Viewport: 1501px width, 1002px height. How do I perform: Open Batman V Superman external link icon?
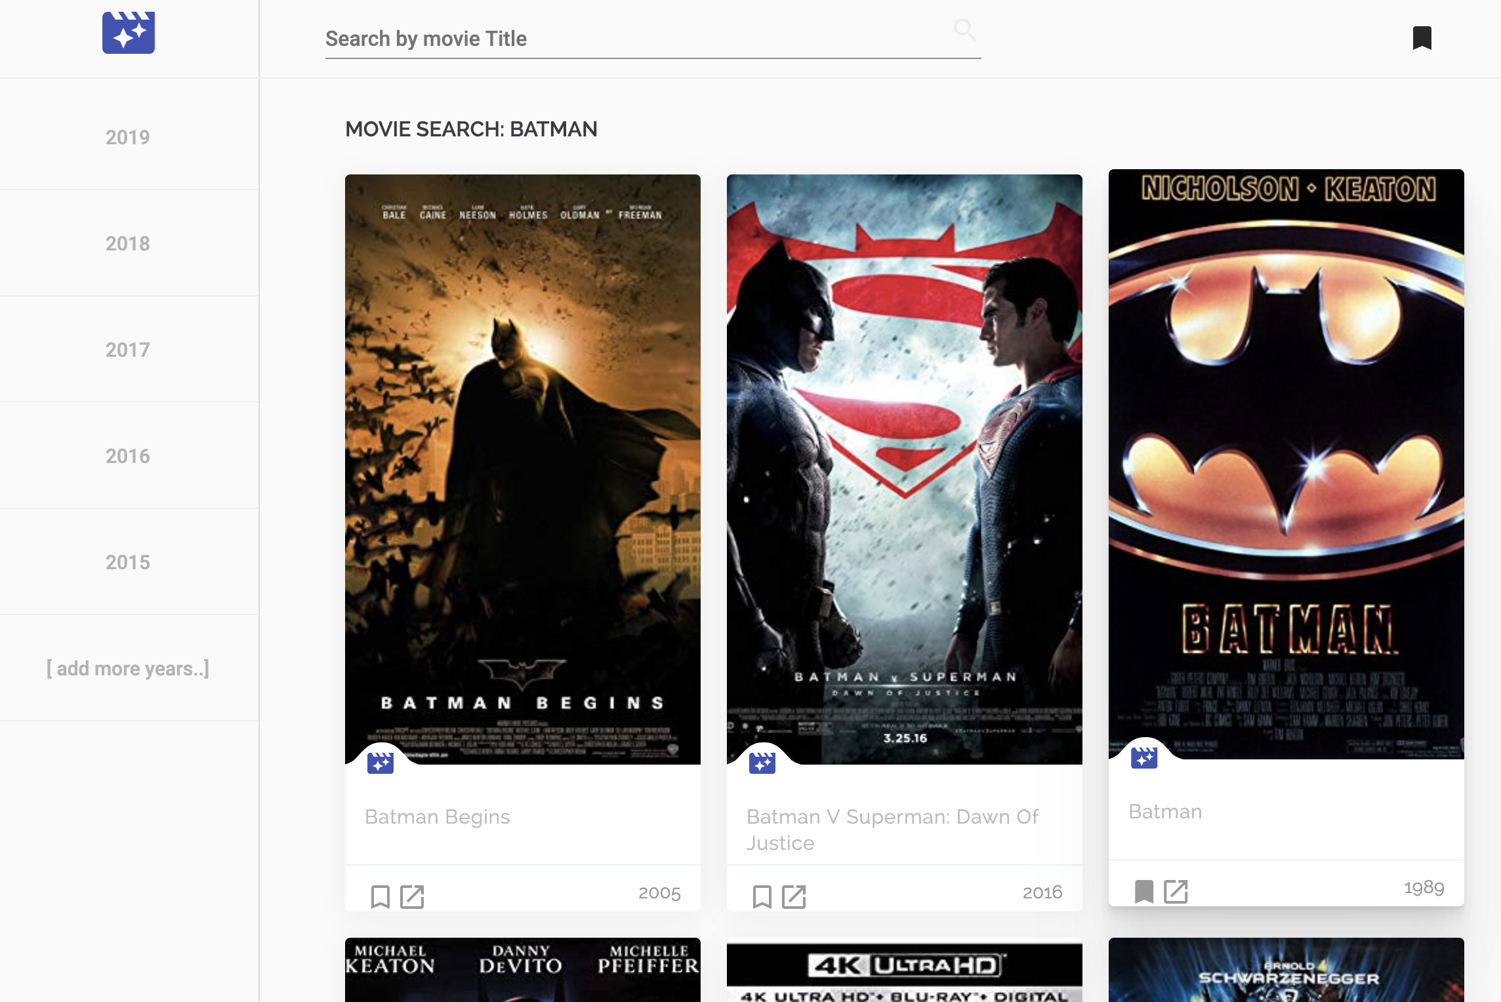pyautogui.click(x=794, y=896)
